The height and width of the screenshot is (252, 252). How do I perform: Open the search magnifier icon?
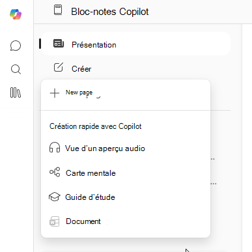point(16,70)
